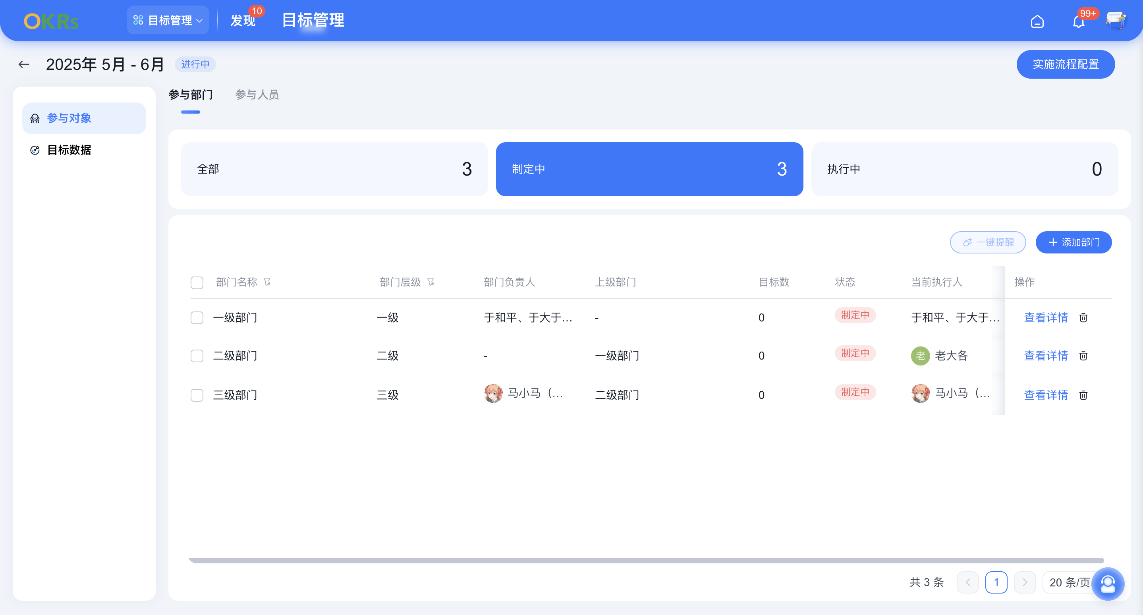Viewport: 1143px width, 615px height.
Task: Open the 发现 menu item
Action: (x=243, y=21)
